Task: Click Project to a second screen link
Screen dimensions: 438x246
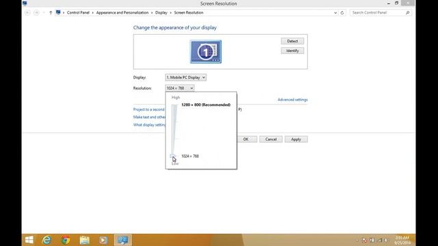Action: coord(149,109)
